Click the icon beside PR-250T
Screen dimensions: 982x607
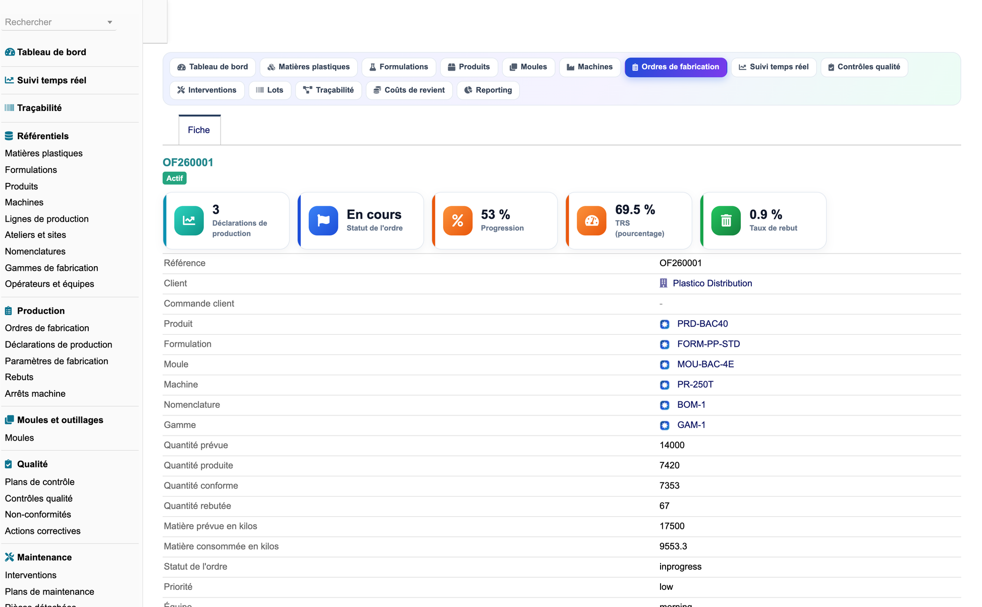665,385
